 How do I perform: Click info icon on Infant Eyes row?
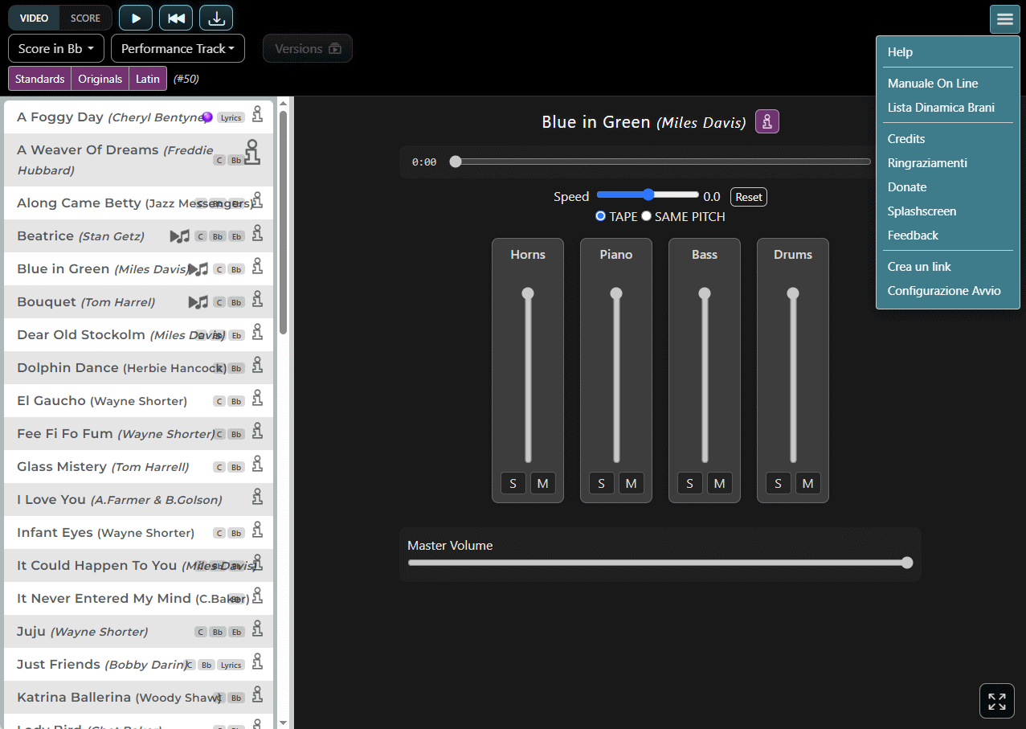coord(257,531)
